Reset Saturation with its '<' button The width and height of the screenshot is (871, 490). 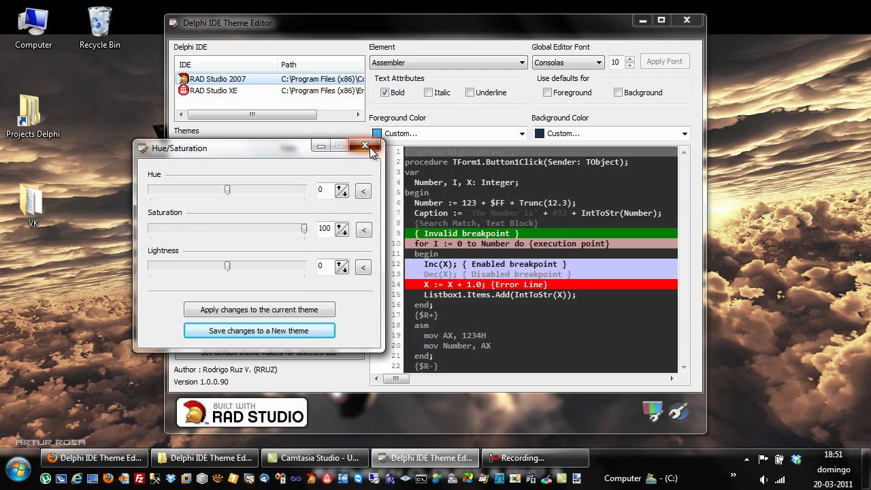363,229
